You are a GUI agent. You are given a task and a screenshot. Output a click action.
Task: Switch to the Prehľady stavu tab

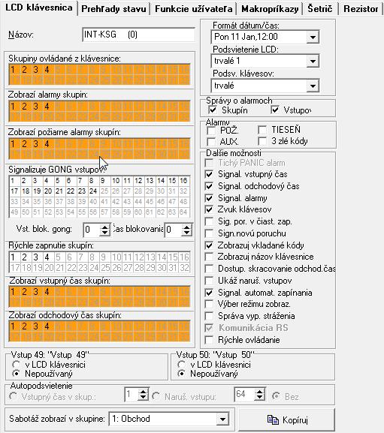pyautogui.click(x=113, y=9)
